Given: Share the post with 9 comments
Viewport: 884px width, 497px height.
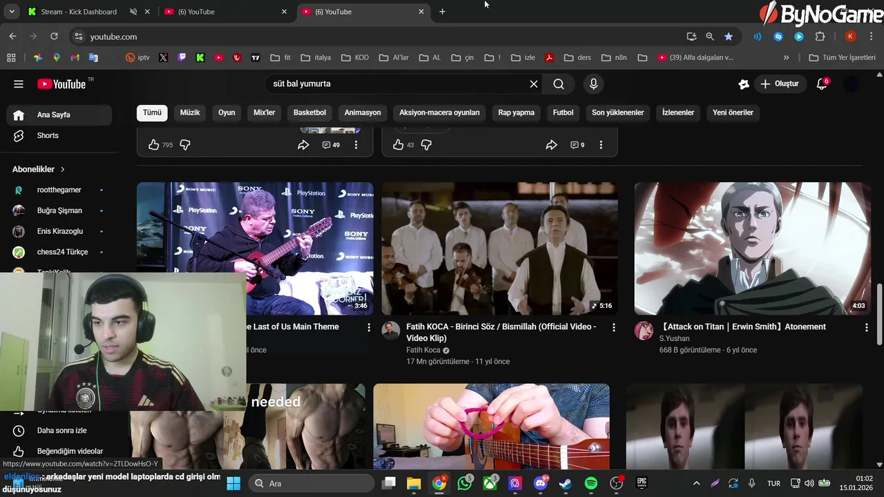Looking at the screenshot, I should pyautogui.click(x=551, y=145).
